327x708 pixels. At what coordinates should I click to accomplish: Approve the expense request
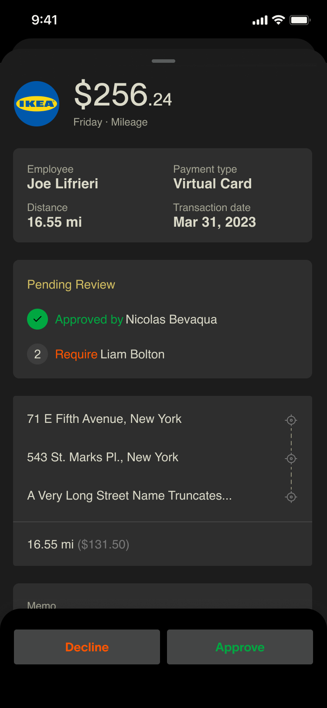(240, 647)
